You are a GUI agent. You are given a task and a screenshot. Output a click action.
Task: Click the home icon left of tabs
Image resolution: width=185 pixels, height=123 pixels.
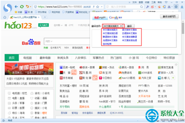click(5, 17)
